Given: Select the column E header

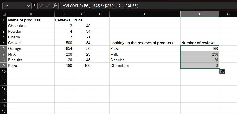Looking at the screenshot, I should [145, 14].
